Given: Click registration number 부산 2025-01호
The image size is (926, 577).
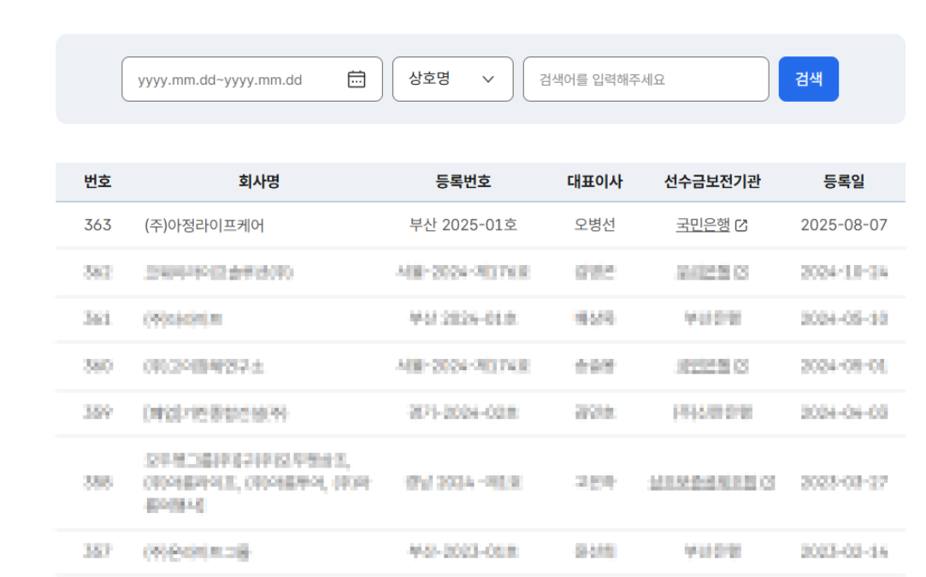Looking at the screenshot, I should tap(463, 226).
